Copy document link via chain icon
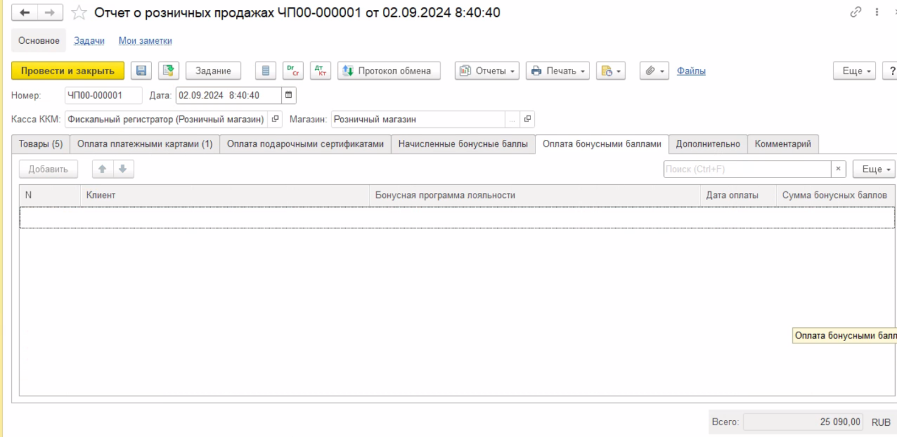The image size is (897, 437). pos(856,13)
